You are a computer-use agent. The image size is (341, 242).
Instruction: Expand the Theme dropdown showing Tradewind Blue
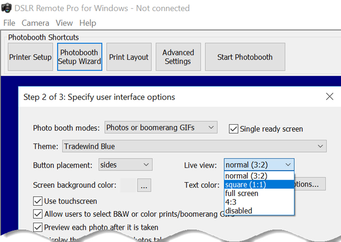[x=194, y=146]
